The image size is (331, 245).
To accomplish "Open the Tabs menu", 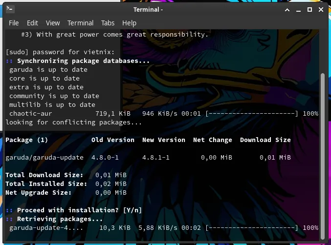I will pos(108,23).
